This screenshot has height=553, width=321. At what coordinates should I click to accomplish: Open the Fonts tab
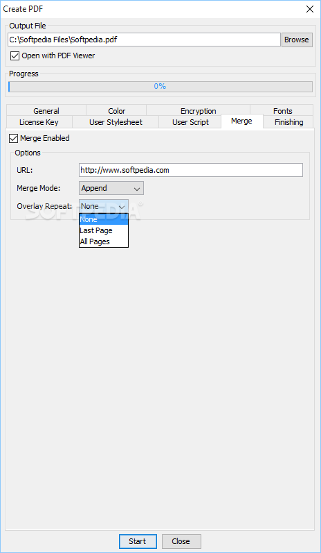pos(282,111)
